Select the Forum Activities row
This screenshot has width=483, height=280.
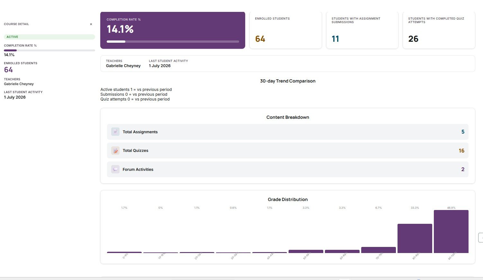click(x=288, y=169)
